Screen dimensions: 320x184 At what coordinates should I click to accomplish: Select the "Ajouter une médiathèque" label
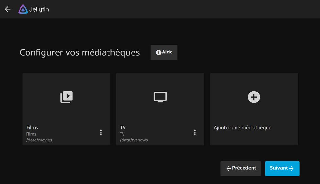point(242,128)
